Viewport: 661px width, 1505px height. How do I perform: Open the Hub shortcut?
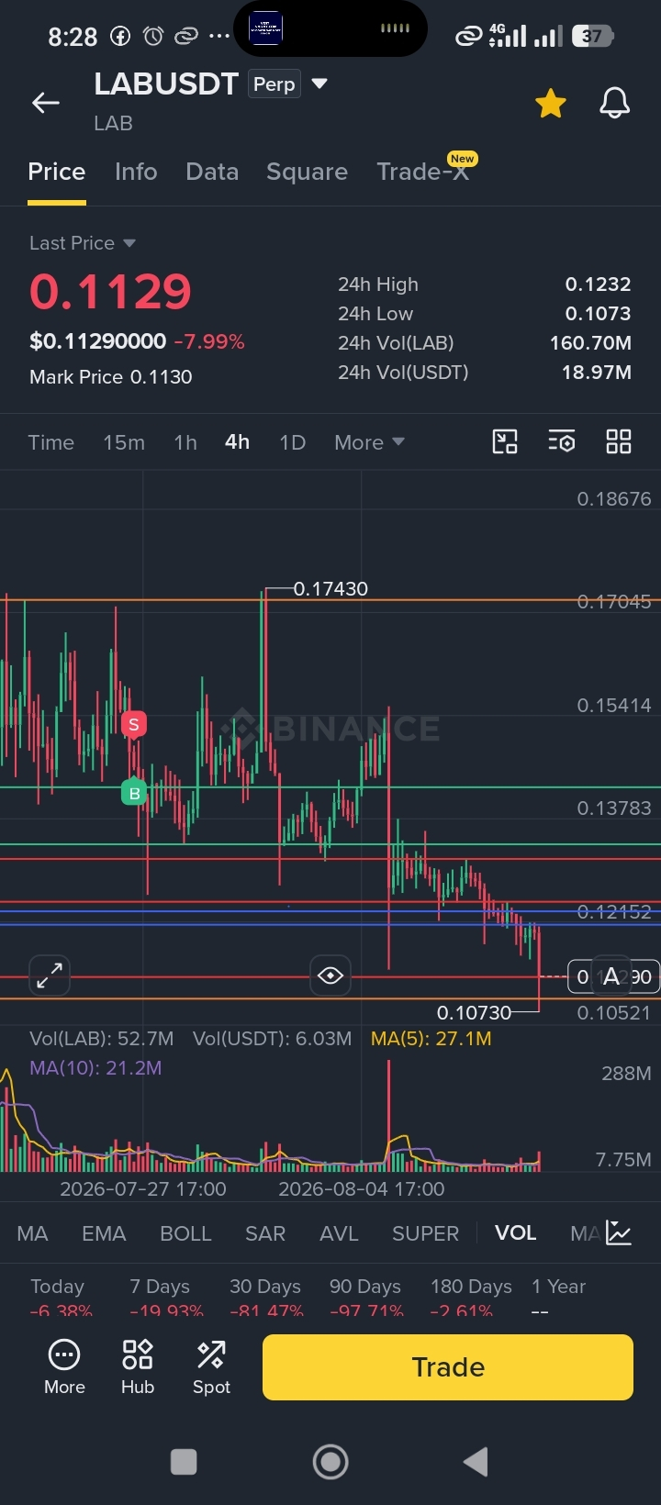point(138,1366)
